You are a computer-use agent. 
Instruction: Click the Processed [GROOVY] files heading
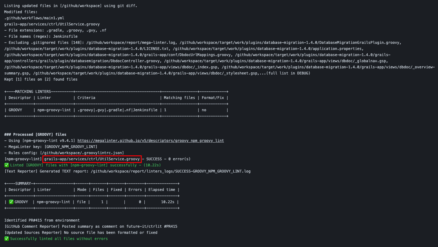pos(34,134)
